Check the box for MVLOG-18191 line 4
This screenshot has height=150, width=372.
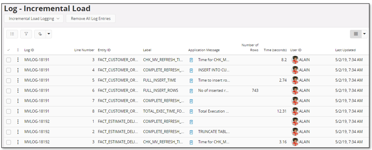[9, 70]
